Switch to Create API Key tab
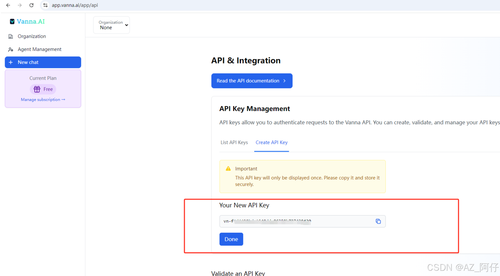Screen dimensions: 500x276 click(x=271, y=142)
